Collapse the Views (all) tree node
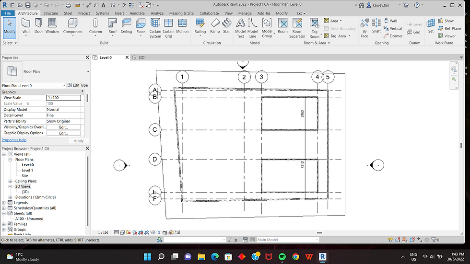The image size is (470, 264). pyautogui.click(x=4, y=154)
